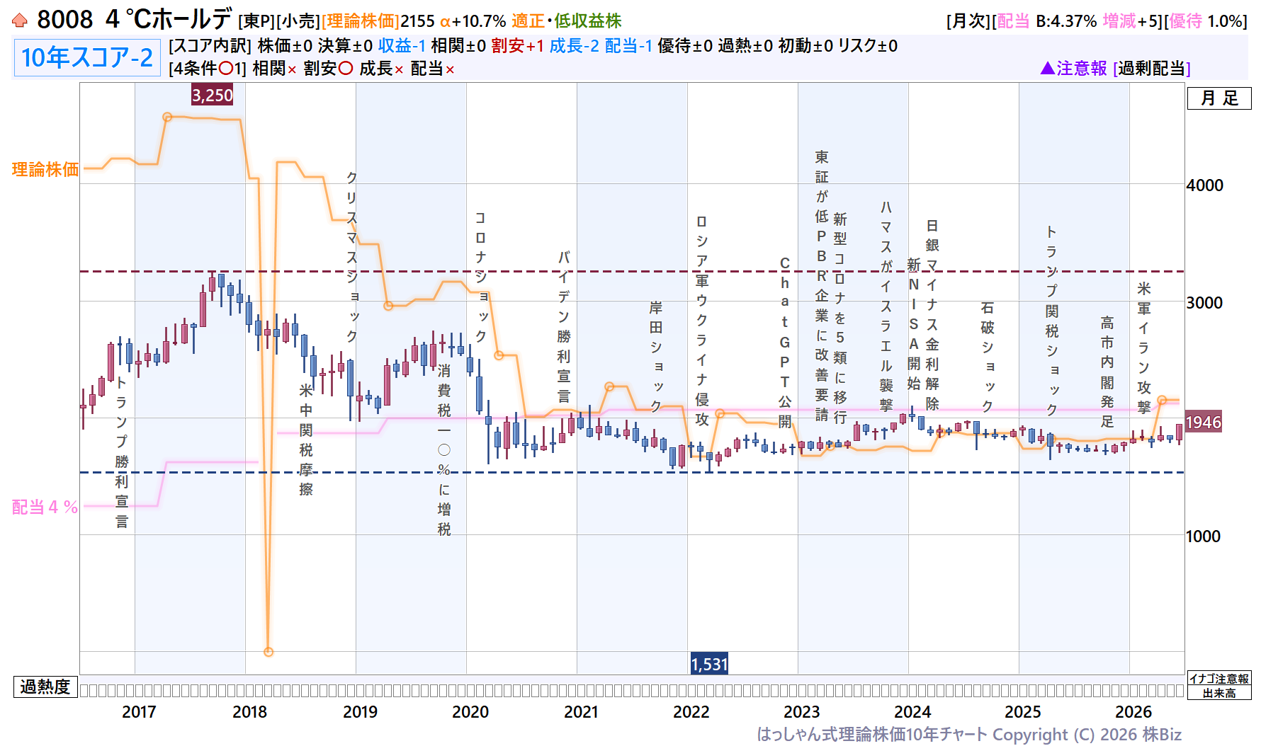Click the [小売] sector tag
Image resolution: width=1261 pixels, height=746 pixels.
298,21
